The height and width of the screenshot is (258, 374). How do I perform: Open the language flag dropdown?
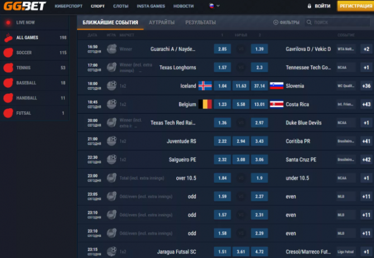click(214, 6)
